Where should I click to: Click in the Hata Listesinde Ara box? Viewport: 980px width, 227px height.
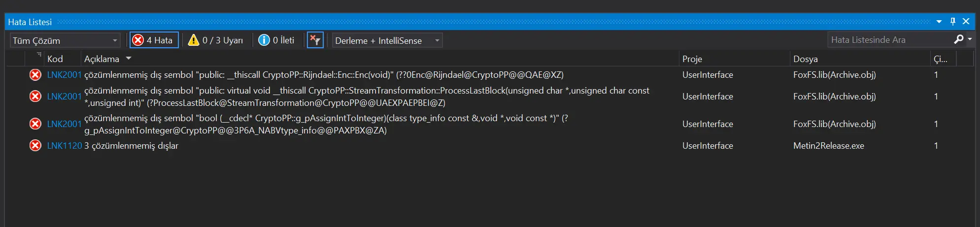click(889, 40)
